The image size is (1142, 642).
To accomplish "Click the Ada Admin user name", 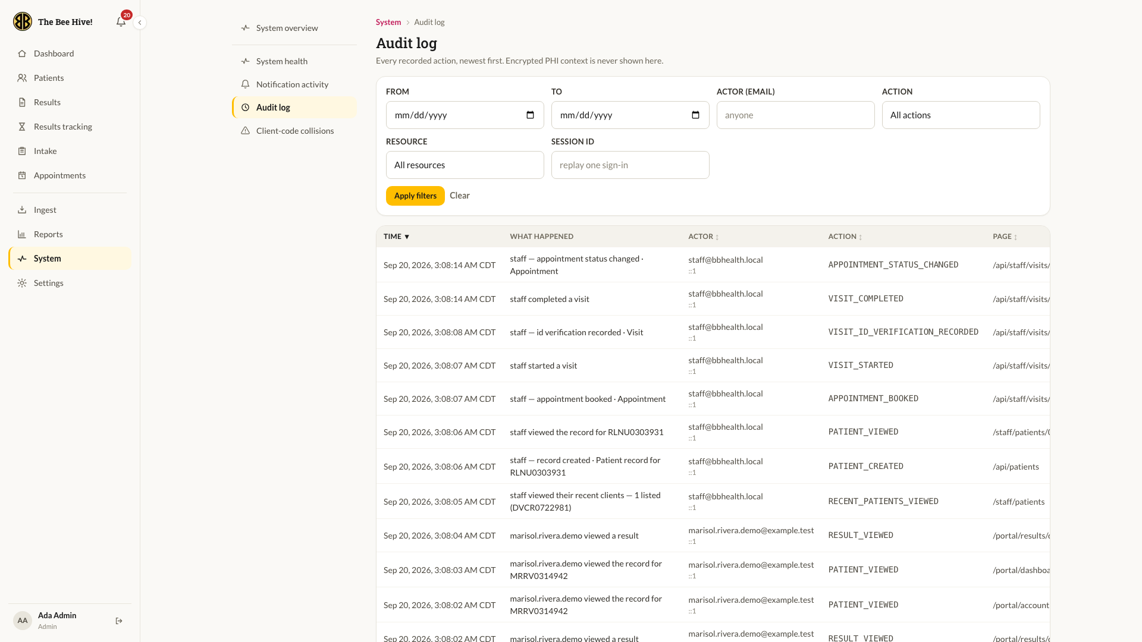I will pyautogui.click(x=57, y=615).
